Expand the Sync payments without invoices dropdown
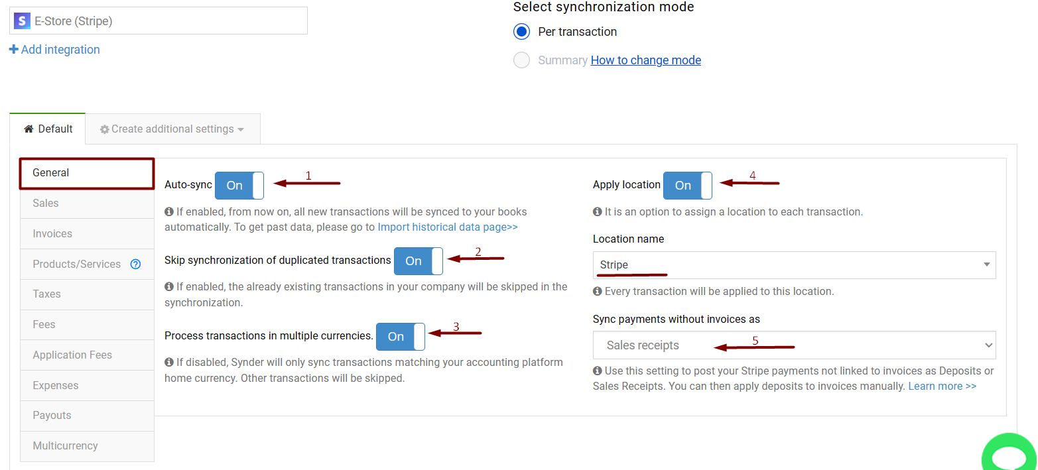 794,345
